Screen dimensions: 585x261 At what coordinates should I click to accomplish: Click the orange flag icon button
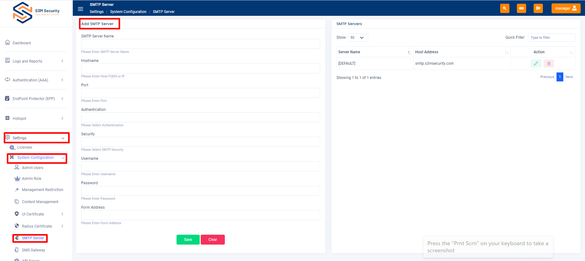[x=538, y=8]
